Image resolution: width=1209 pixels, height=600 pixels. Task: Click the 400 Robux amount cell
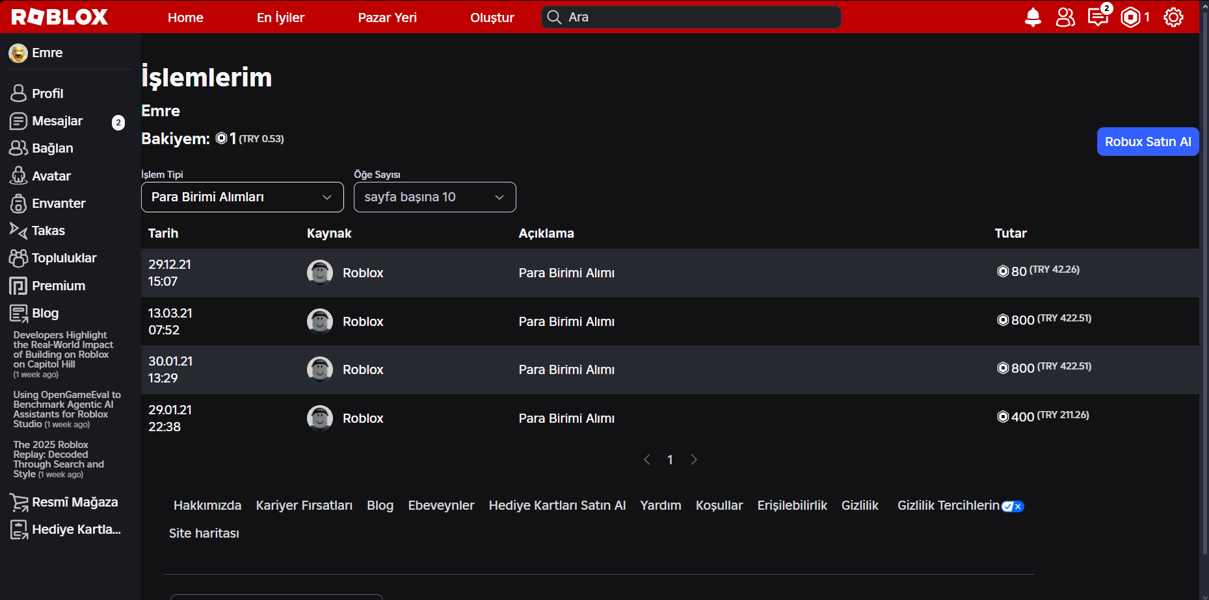1043,416
